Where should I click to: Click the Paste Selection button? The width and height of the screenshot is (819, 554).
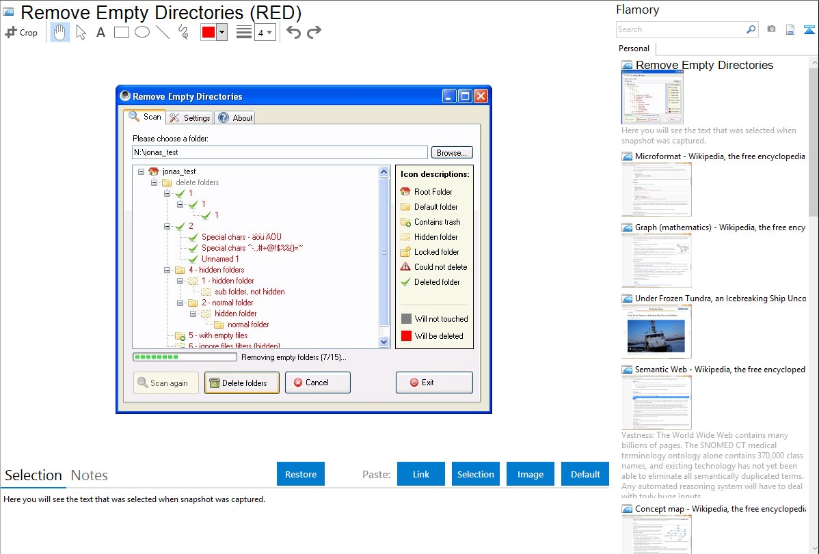[x=475, y=474]
